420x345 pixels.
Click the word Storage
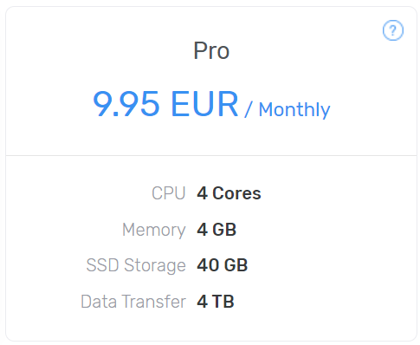155,265
